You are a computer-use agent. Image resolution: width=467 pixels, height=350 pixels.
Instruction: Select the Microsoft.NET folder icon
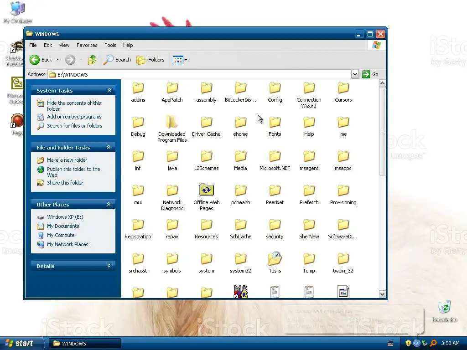275,156
